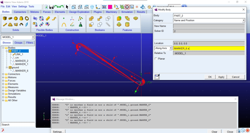Open the Settings menu

tap(22, 7)
